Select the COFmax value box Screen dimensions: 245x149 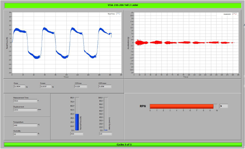81,86
